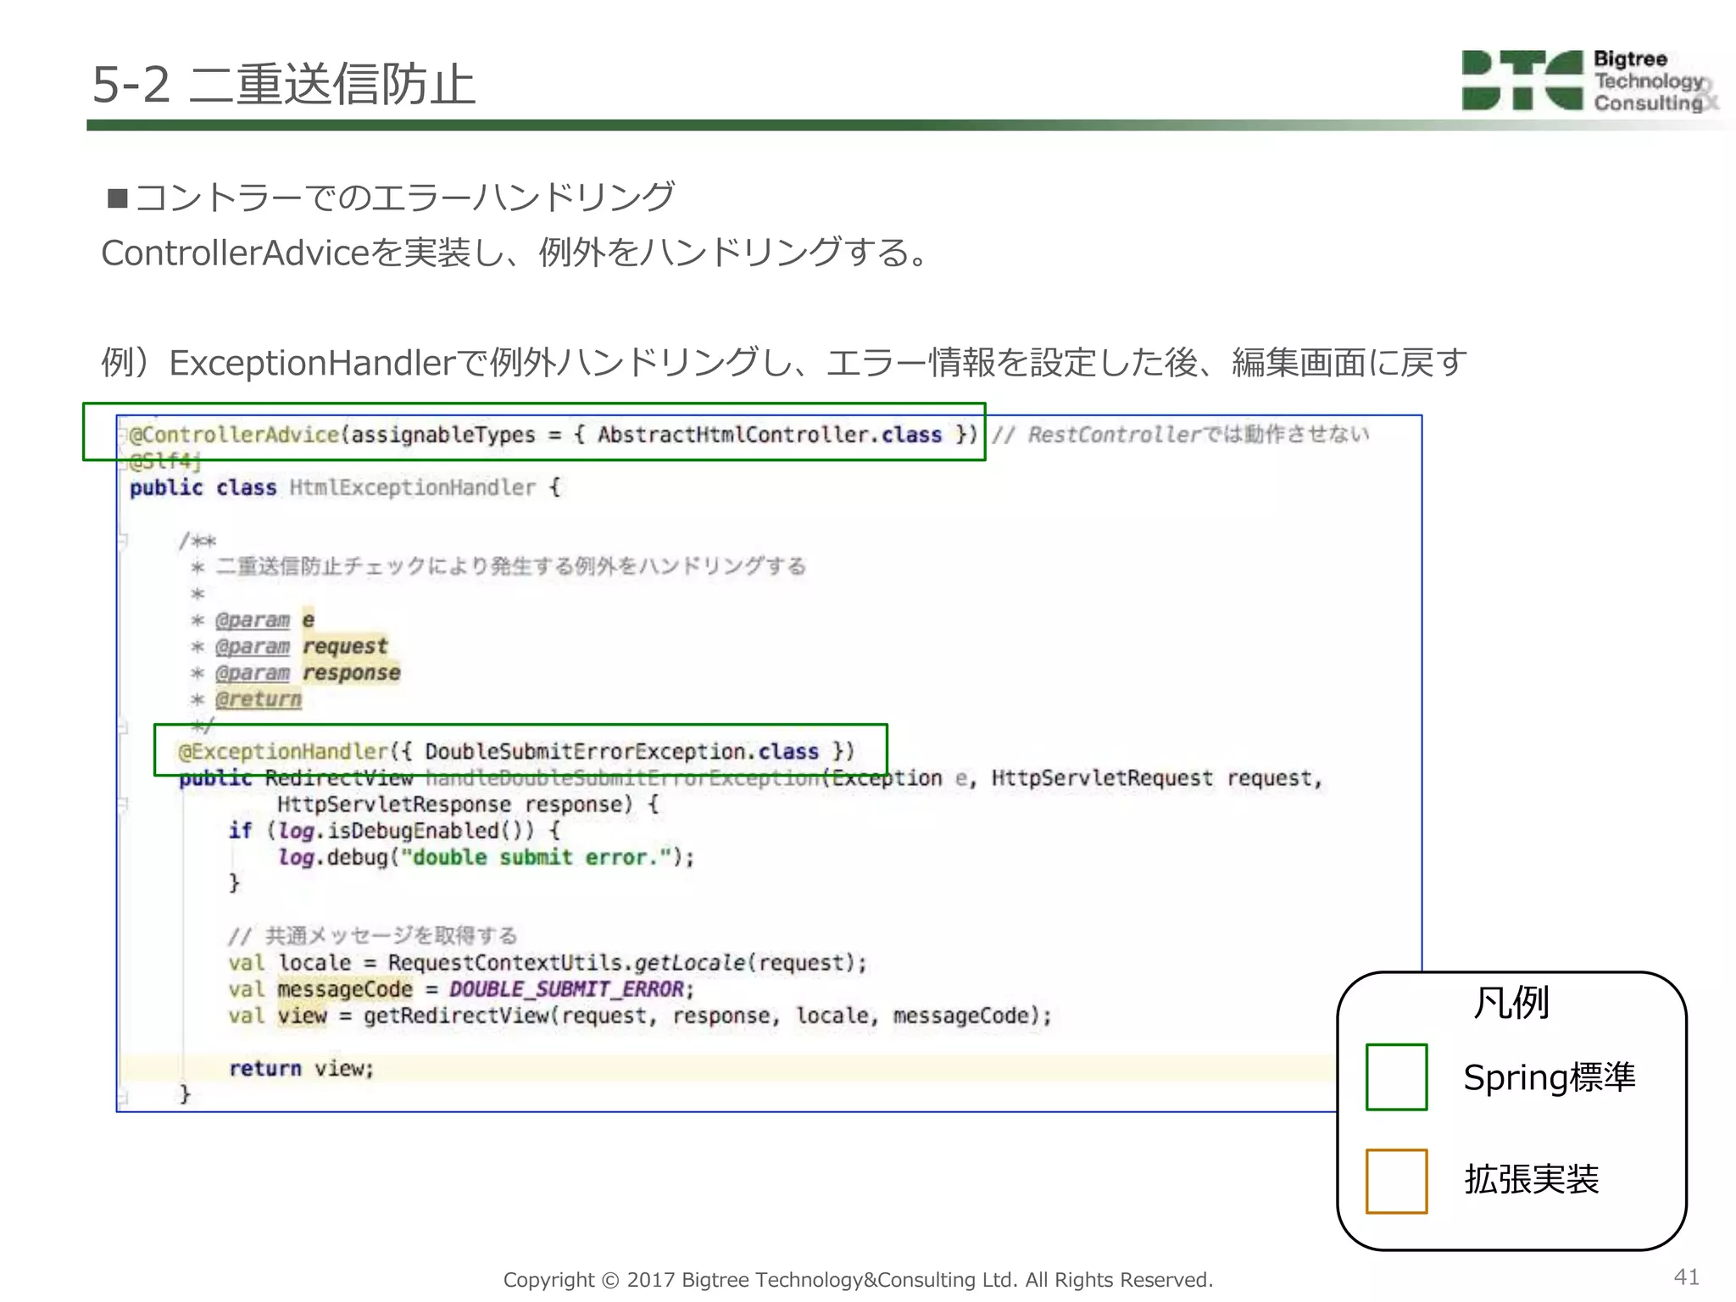Click the example line starting 例）ExceptionHandler
This screenshot has width=1736, height=1302.
click(x=784, y=362)
